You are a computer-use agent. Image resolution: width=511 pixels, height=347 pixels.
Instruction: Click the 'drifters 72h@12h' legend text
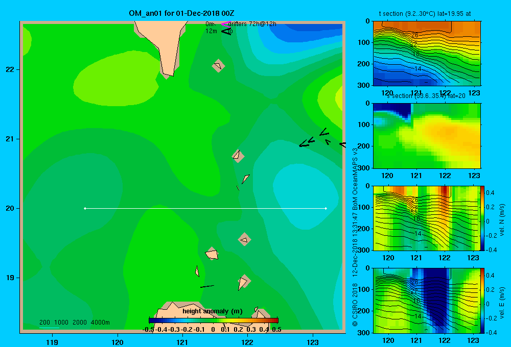pos(252,24)
